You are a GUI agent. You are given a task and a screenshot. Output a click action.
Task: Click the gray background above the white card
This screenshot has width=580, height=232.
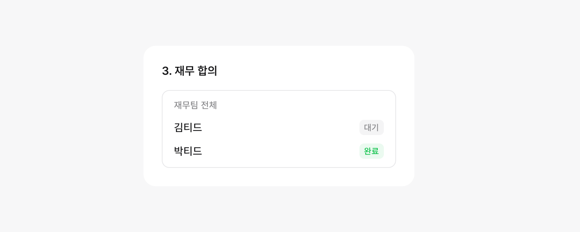click(x=279, y=23)
